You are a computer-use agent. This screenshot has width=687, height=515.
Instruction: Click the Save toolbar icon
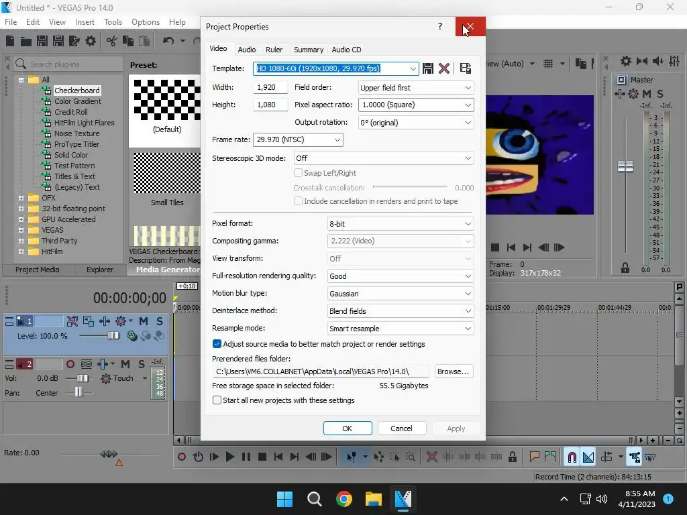(x=42, y=41)
